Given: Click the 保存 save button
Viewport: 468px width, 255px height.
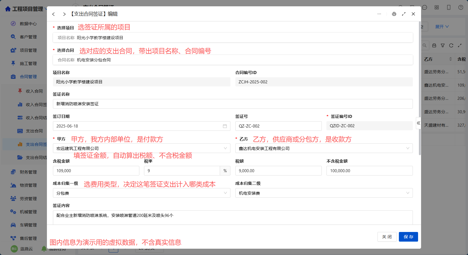Looking at the screenshot, I should pos(408,237).
